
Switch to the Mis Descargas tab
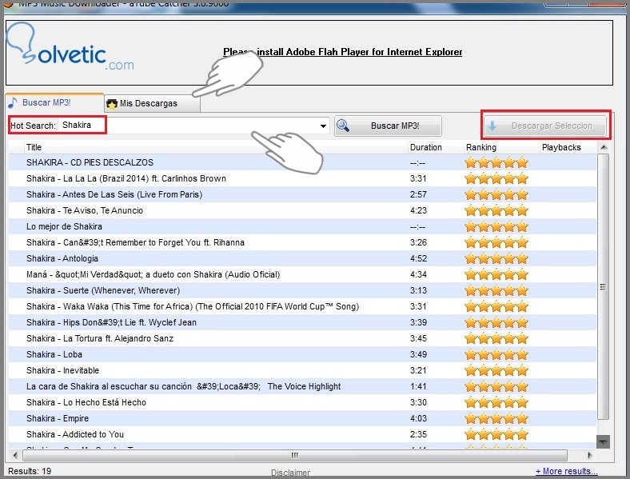click(152, 104)
